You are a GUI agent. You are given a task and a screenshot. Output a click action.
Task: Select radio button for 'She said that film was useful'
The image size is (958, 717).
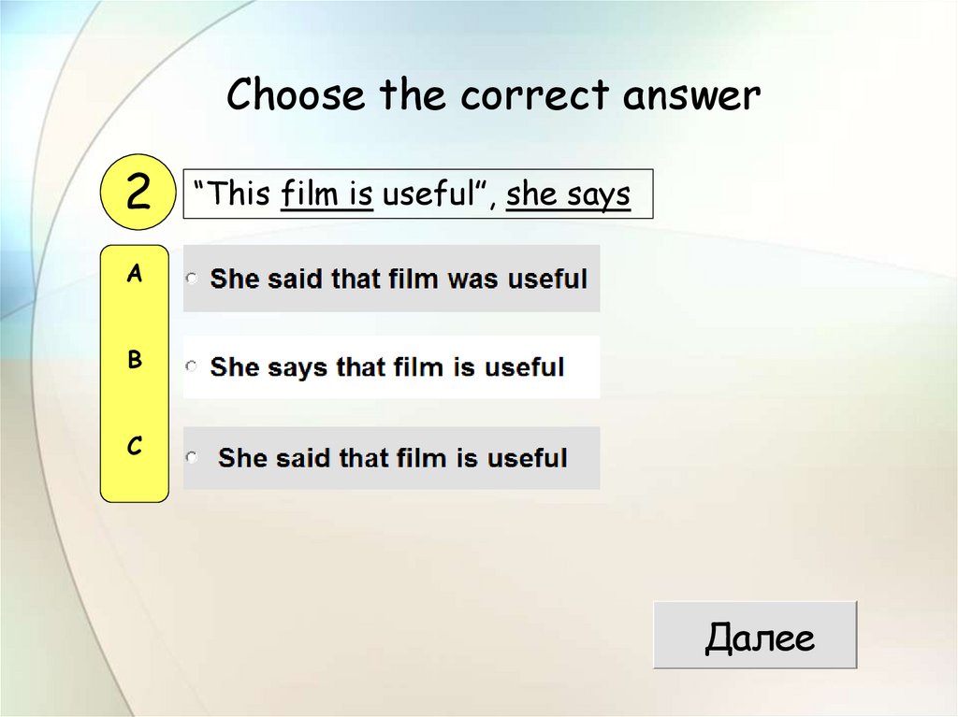click(192, 279)
